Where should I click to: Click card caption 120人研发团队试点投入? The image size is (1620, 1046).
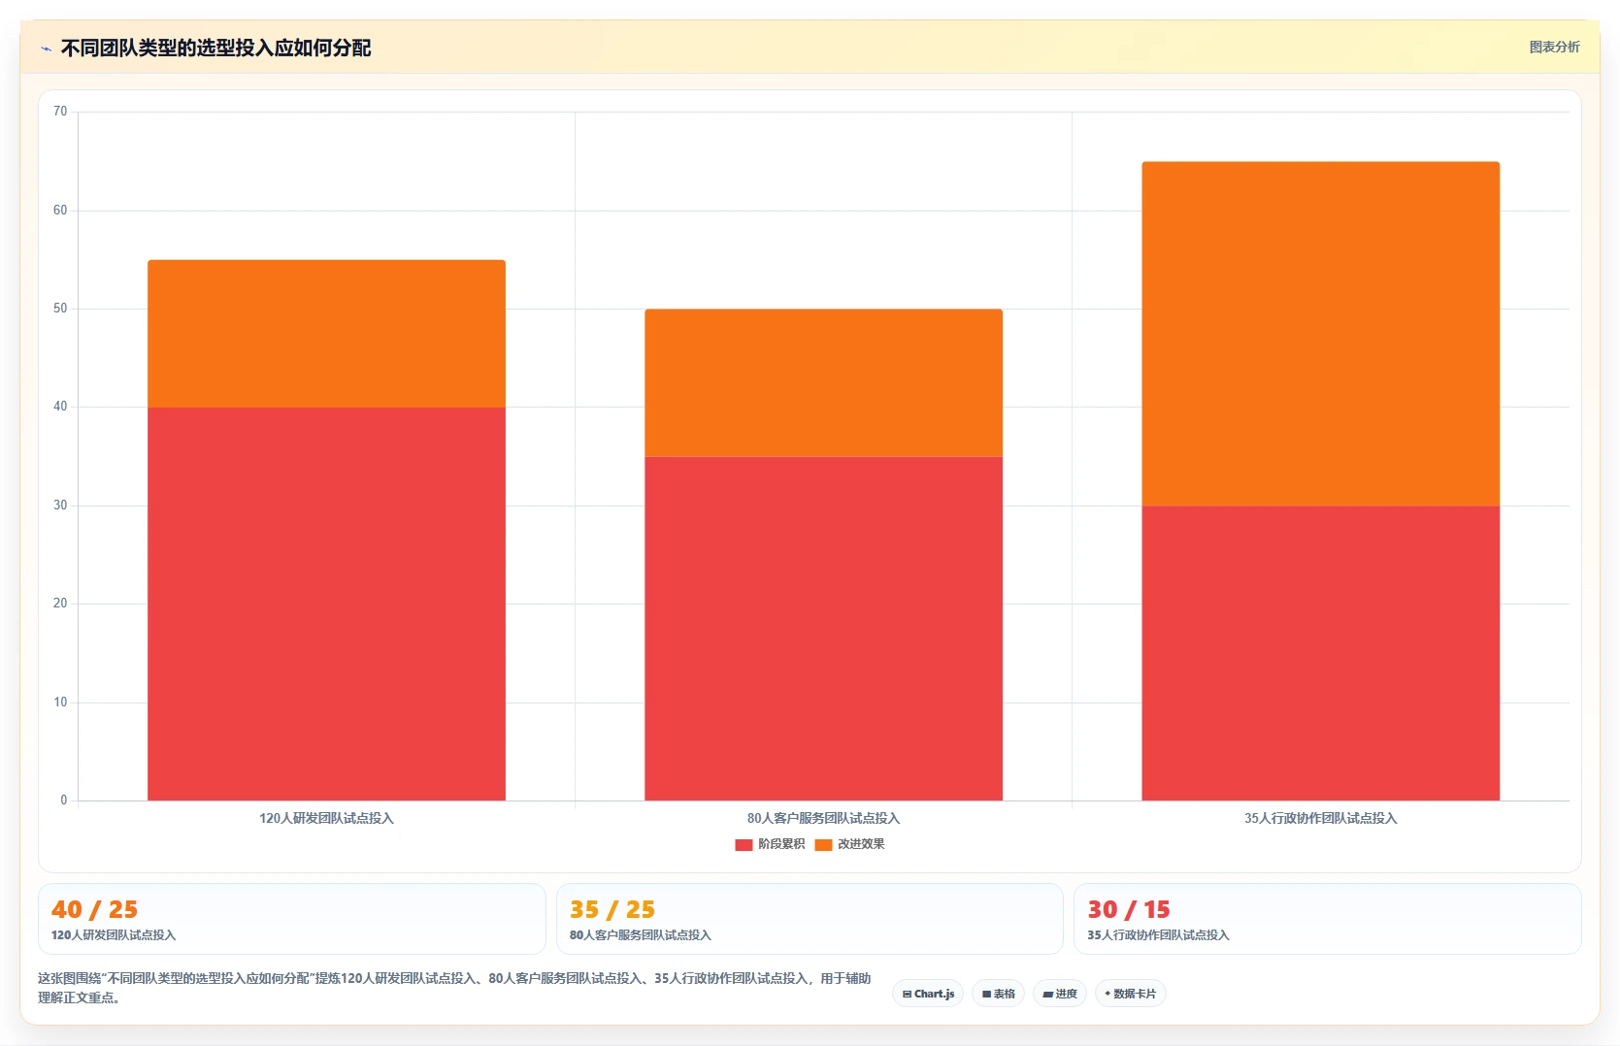(x=114, y=935)
